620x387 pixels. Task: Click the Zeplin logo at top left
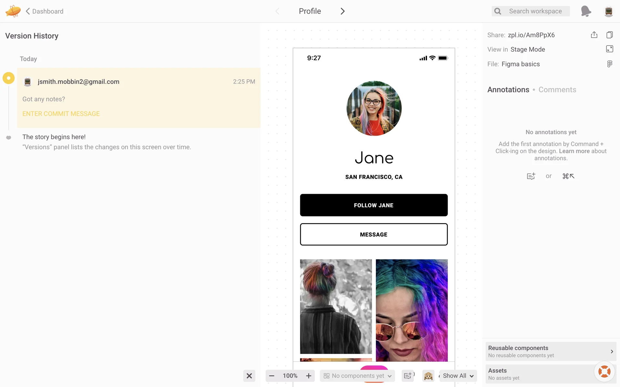point(13,11)
